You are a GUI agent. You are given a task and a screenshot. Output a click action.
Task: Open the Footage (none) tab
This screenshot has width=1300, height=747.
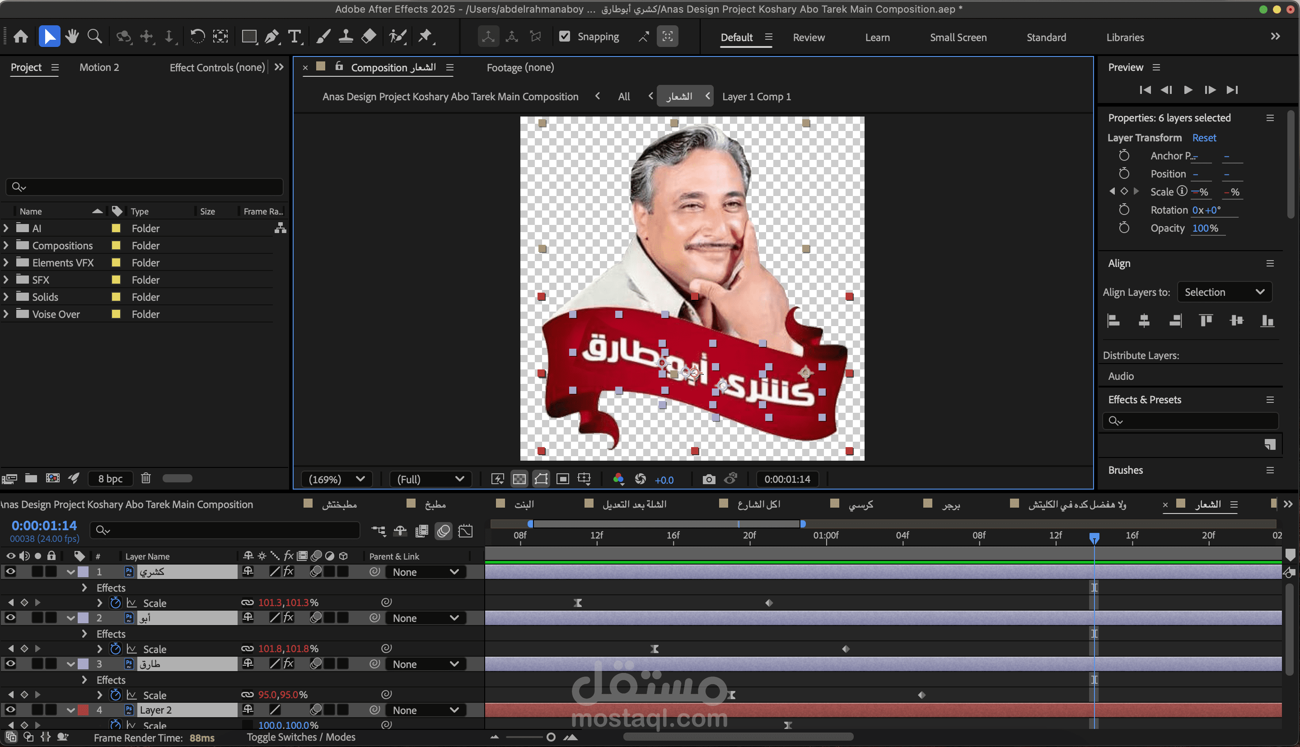(520, 67)
